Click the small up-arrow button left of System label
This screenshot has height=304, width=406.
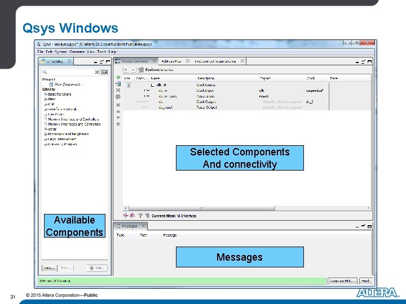coord(133,70)
